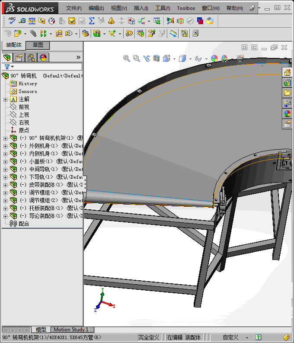Click the Move Component icon
This screenshot has height=343, width=294.
tap(69, 33)
